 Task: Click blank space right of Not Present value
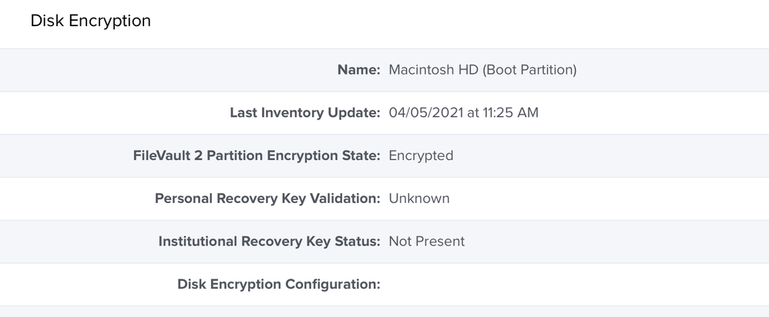616,241
